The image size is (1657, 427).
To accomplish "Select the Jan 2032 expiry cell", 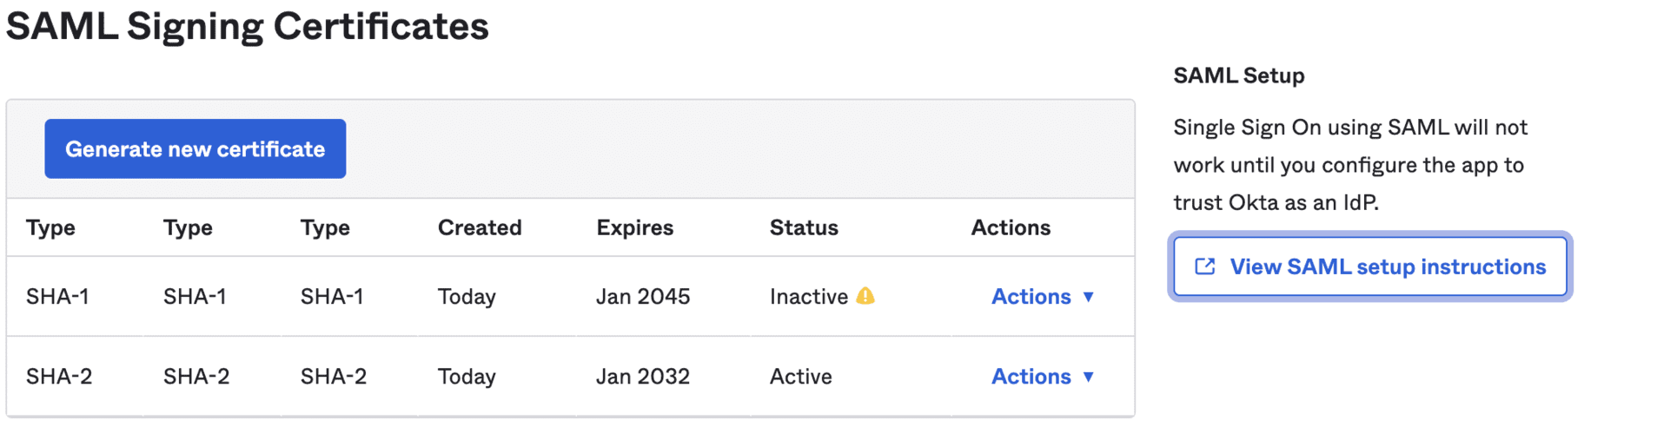I will [x=642, y=377].
